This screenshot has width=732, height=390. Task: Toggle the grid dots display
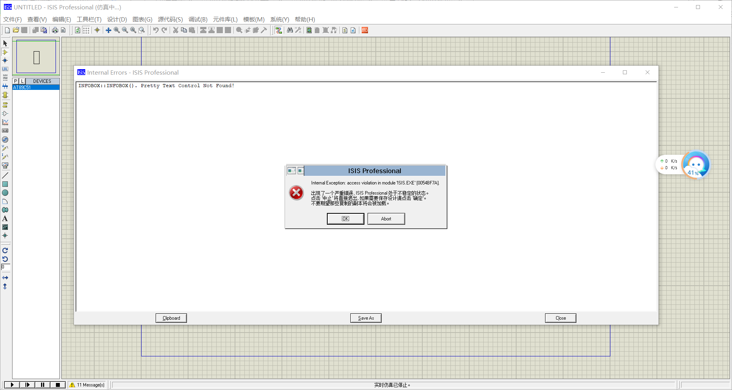[x=86, y=30]
